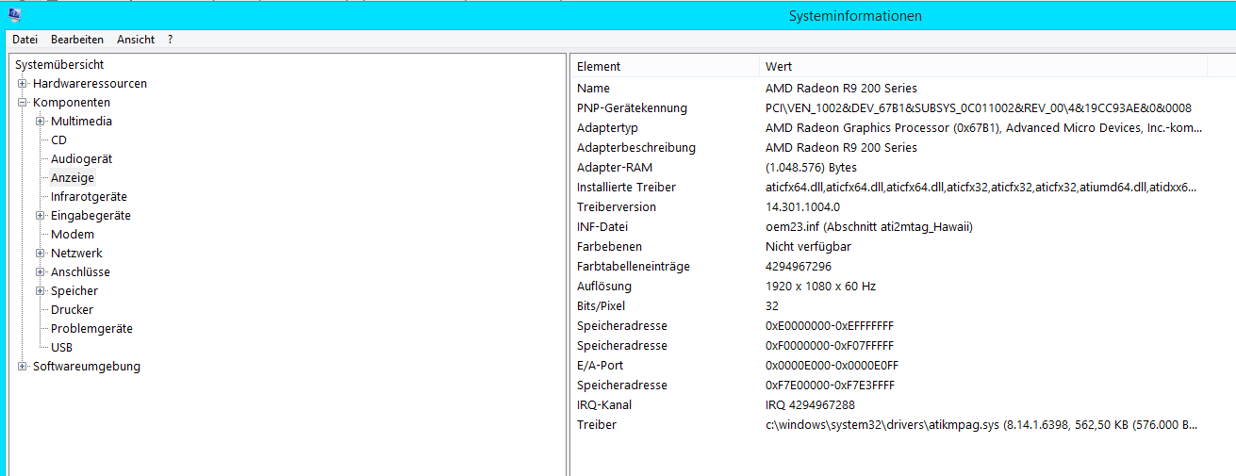Click value oem23.inf (Abschnitt ati2mtag_Hawaii)
1236x476 pixels.
coord(868,227)
